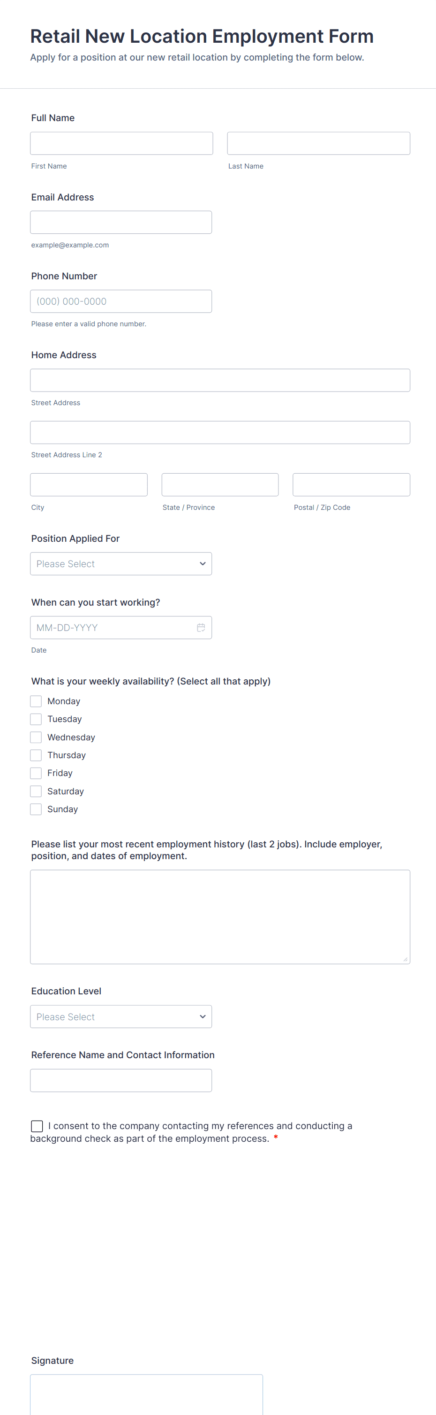Enable the Thursday checkbox
436x1415 pixels.
[x=36, y=755]
